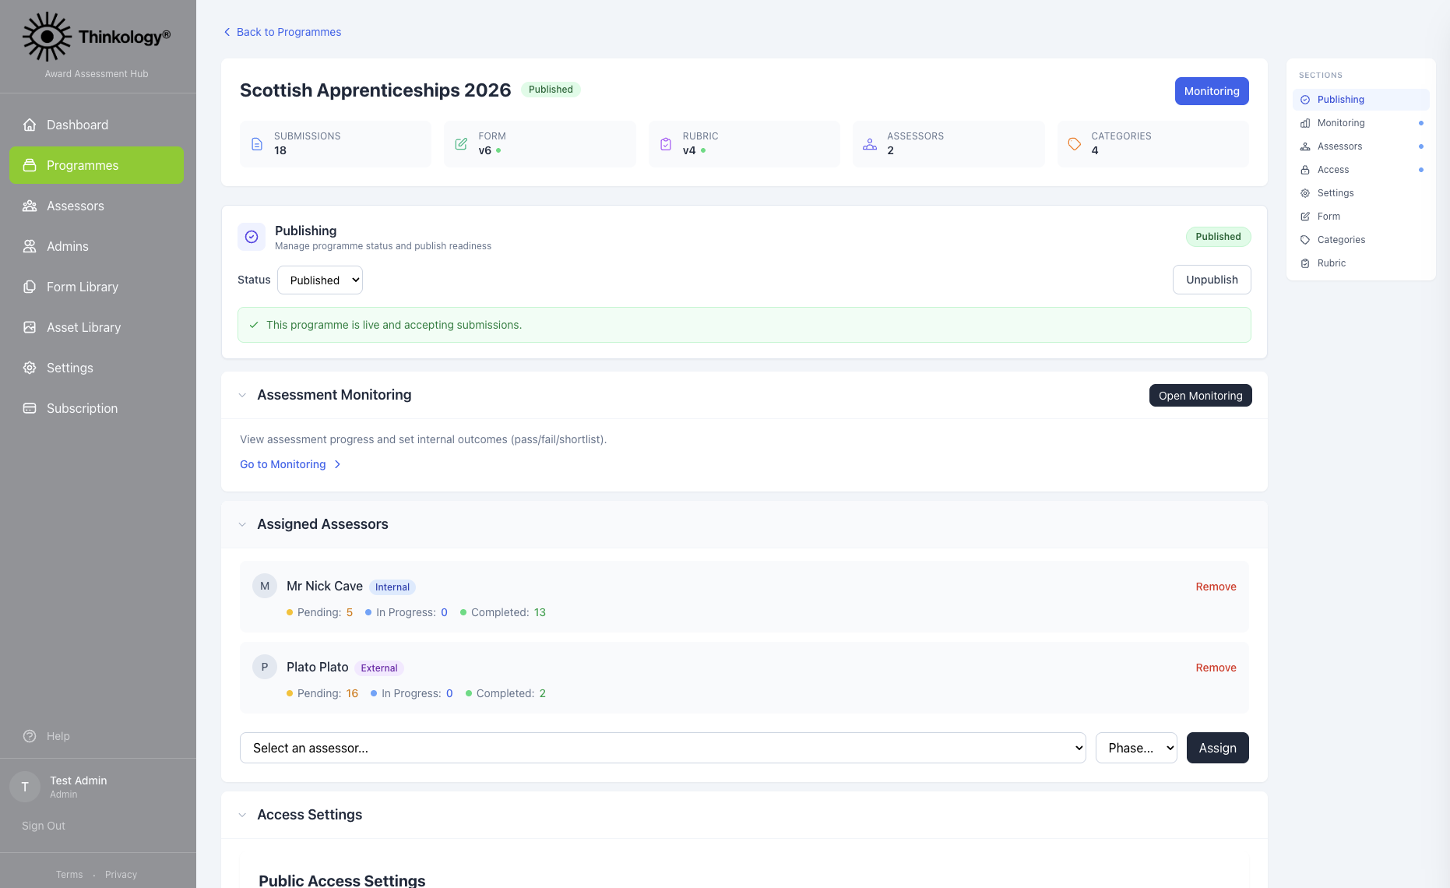Click the Dashboard home icon
Viewport: 1450px width, 888px height.
coord(30,125)
